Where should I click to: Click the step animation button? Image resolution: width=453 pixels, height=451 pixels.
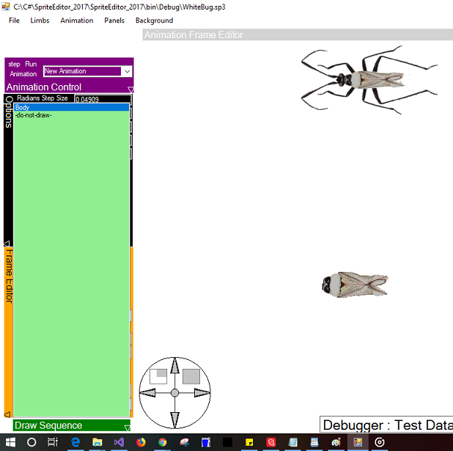(x=14, y=64)
